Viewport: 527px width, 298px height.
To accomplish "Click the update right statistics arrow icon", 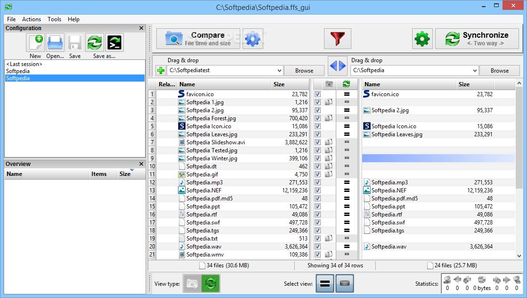I will point(506,280).
